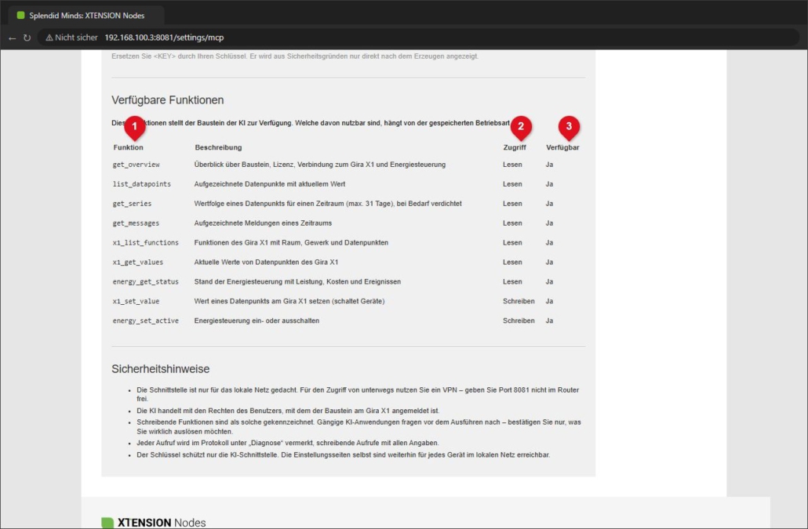Viewport: 808px width, 529px height.
Task: Click the 'Sicherheitshinweise' heading
Action: (x=160, y=369)
